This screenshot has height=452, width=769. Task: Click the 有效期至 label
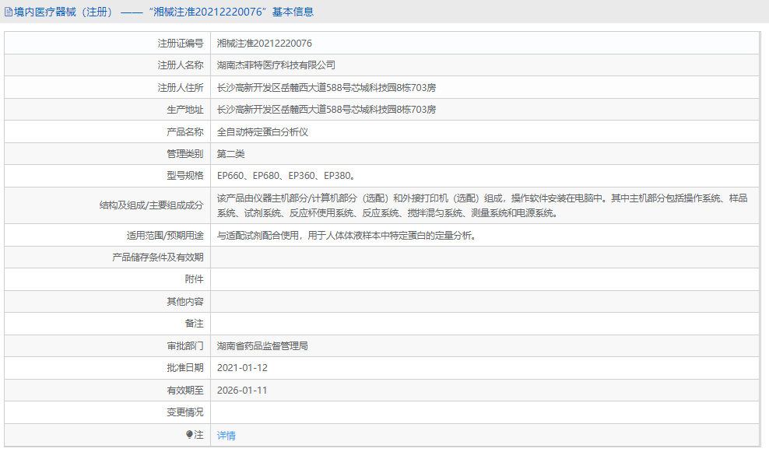point(185,391)
